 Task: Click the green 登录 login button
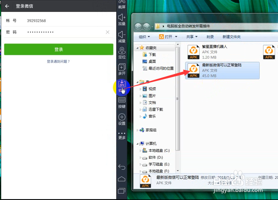tap(59, 49)
